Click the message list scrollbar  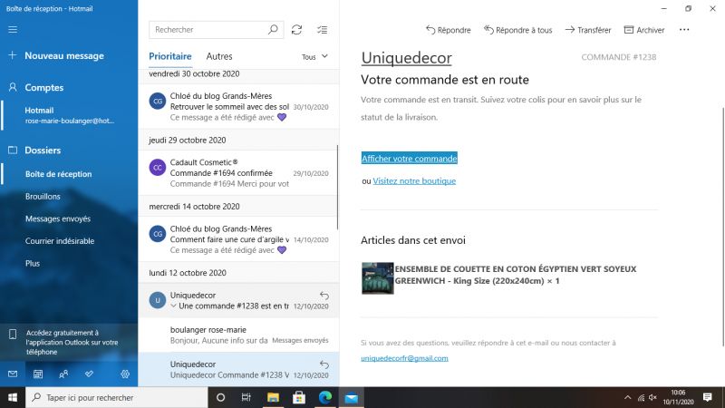337,187
